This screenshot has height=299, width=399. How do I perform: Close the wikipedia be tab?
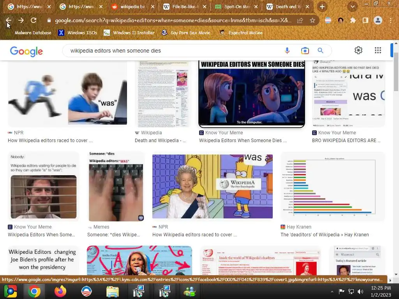(153, 7)
